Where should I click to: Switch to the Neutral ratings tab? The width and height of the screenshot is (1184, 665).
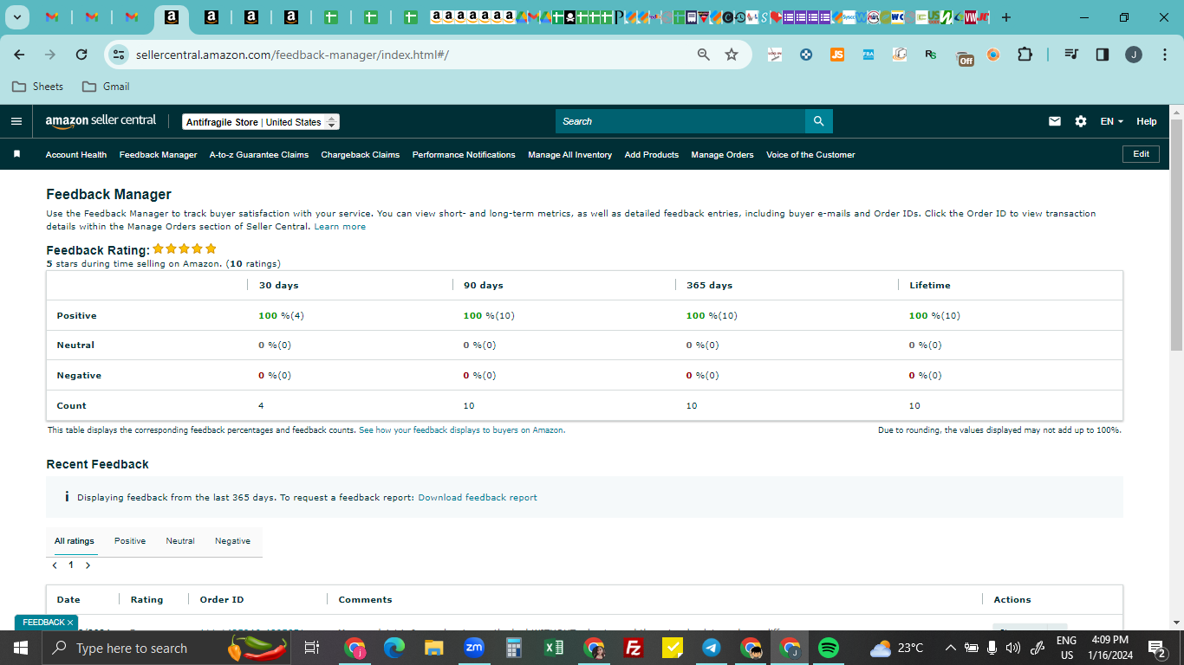click(180, 541)
